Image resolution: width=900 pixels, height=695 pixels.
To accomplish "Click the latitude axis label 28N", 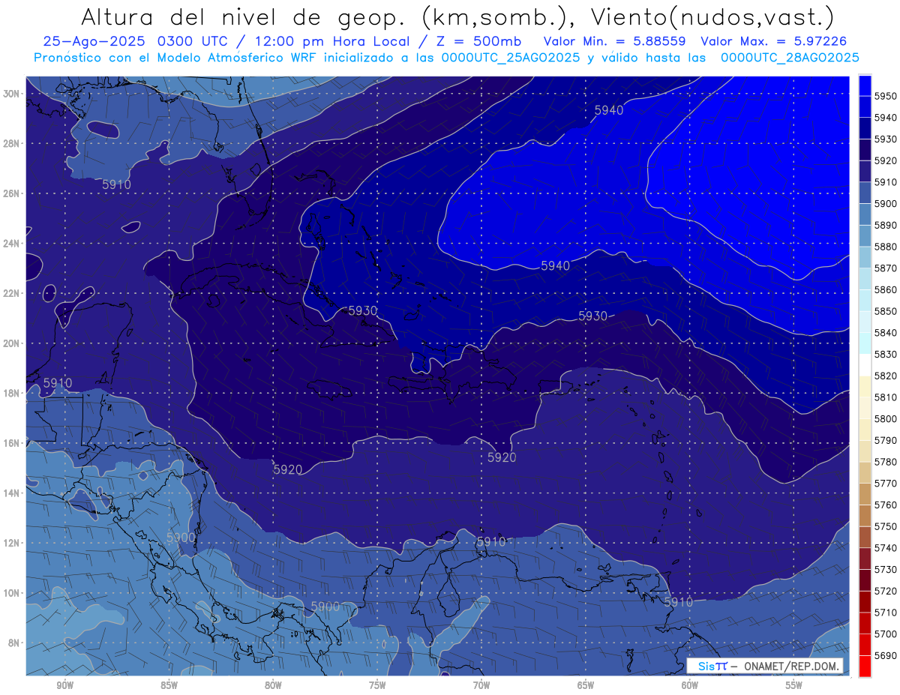I will [11, 143].
